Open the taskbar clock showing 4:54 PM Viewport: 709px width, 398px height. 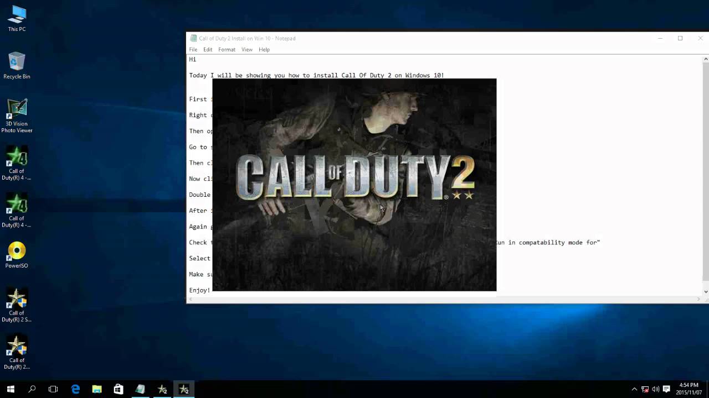688,389
